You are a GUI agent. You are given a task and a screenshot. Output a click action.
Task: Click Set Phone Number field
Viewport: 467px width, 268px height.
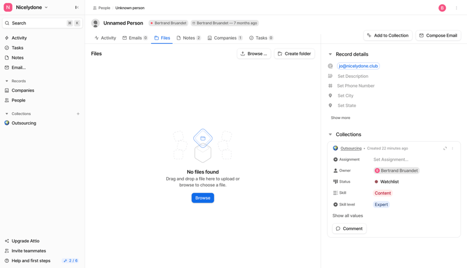(x=356, y=86)
